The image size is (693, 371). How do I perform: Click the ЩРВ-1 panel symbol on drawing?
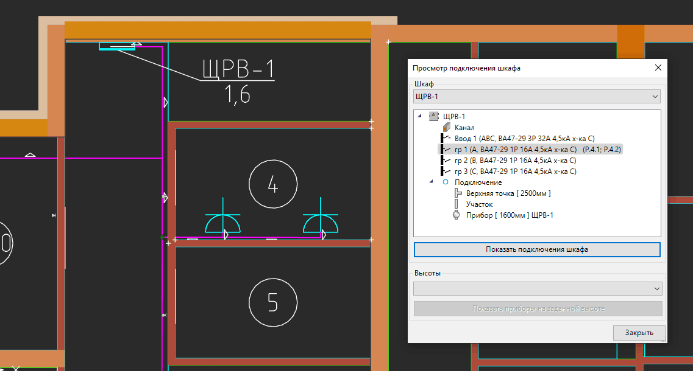point(117,47)
